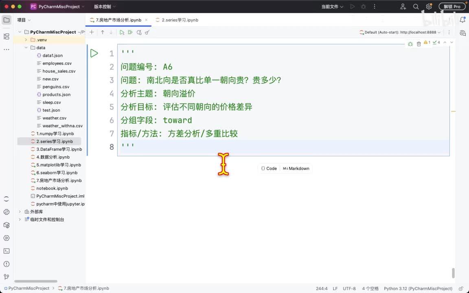
Task: Move the cell down with arrow icon
Action: [111, 32]
